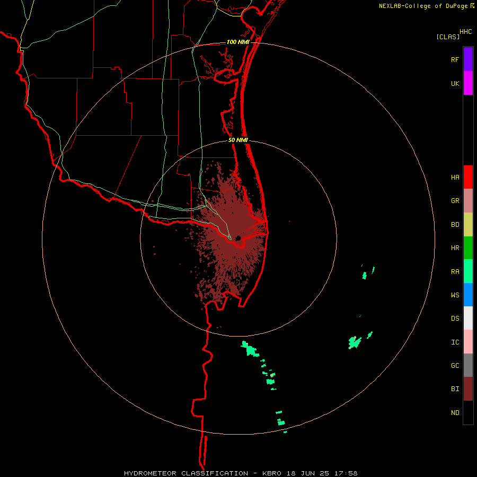The height and width of the screenshot is (477, 477).
Task: Click the RF legend label
Action: [455, 60]
